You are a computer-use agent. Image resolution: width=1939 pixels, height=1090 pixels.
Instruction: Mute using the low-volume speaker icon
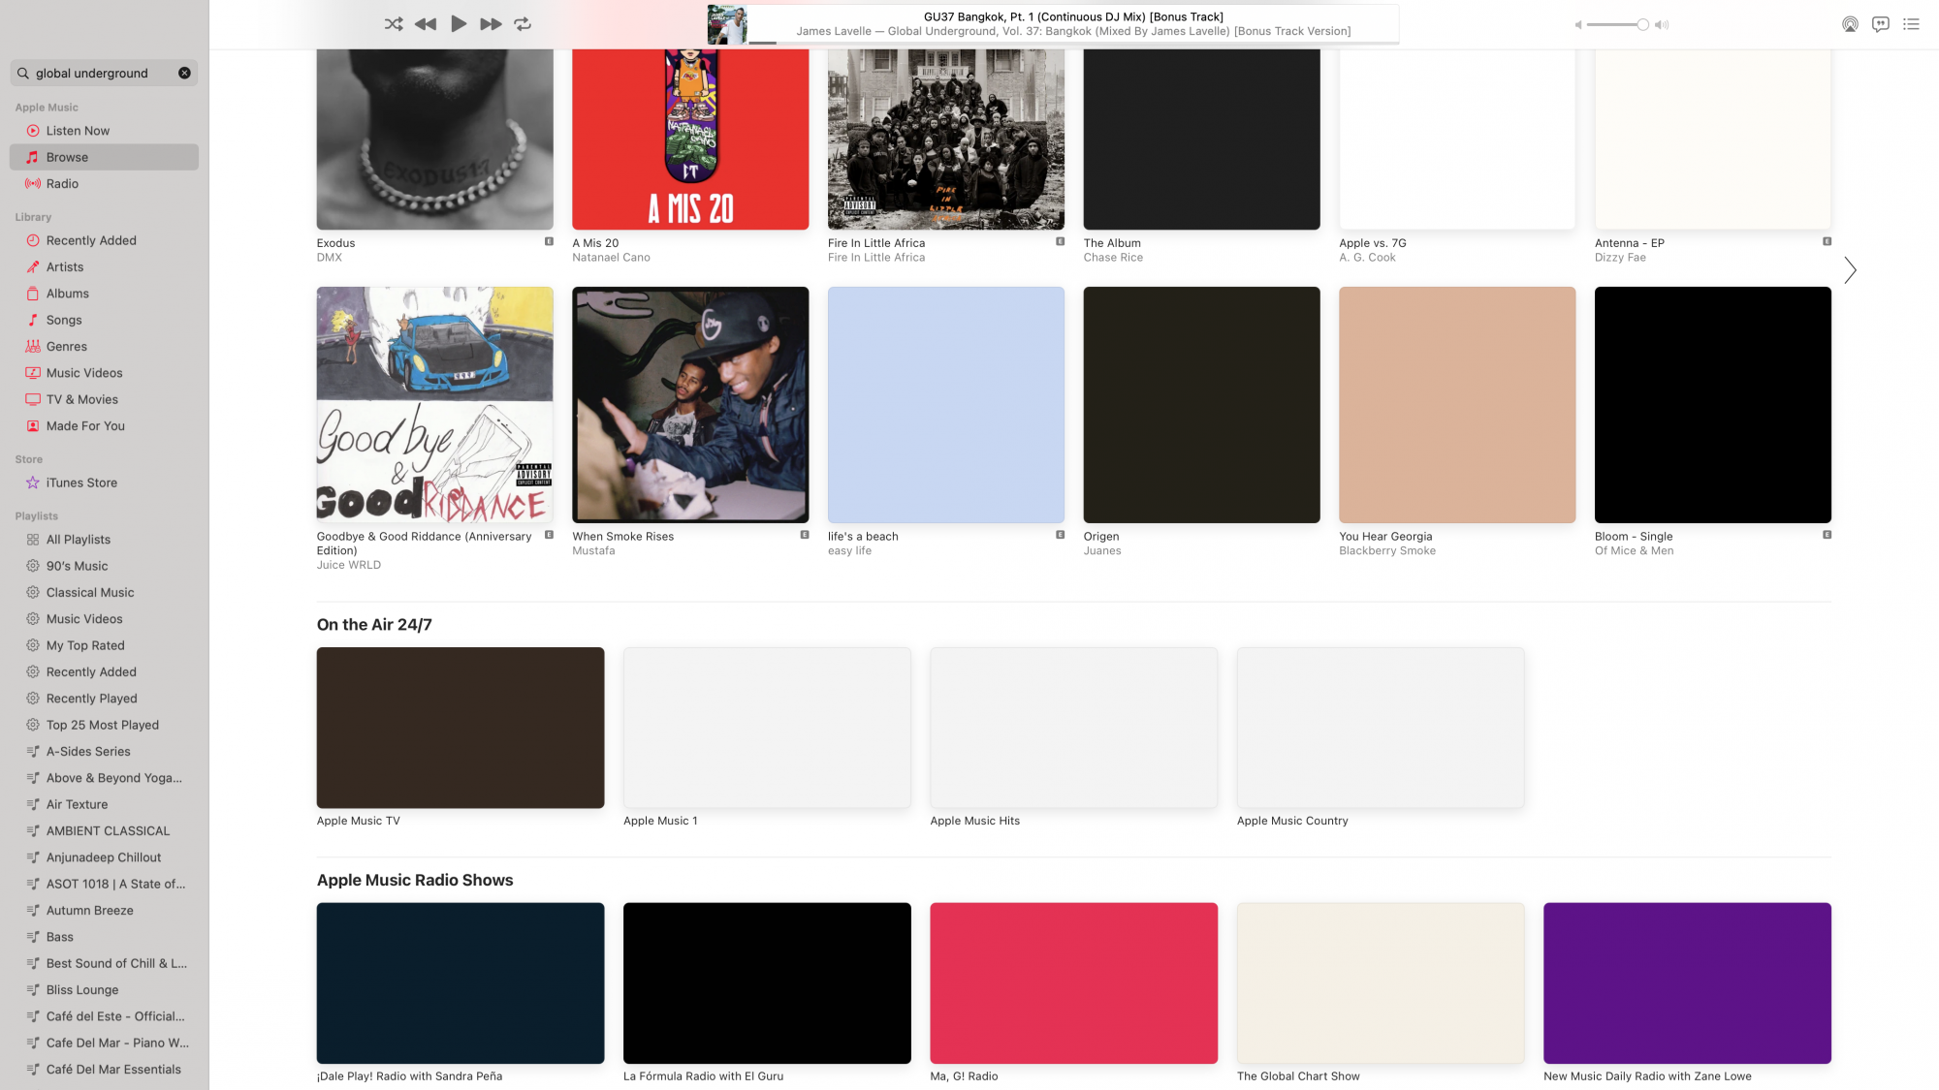pos(1577,25)
